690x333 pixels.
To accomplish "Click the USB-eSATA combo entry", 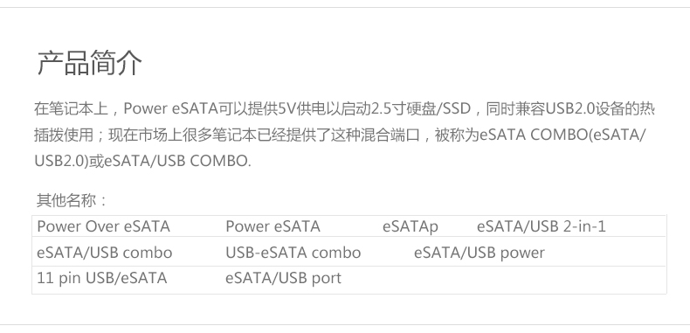I will [293, 253].
